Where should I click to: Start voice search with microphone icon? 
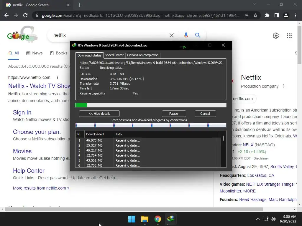pyautogui.click(x=186, y=35)
